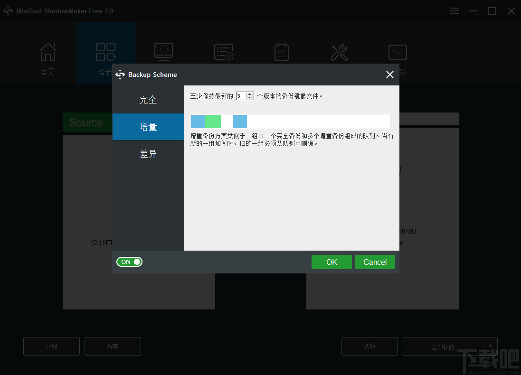Open the Home (首页) page icon
Viewport: 521px width, 375px height.
(x=47, y=52)
